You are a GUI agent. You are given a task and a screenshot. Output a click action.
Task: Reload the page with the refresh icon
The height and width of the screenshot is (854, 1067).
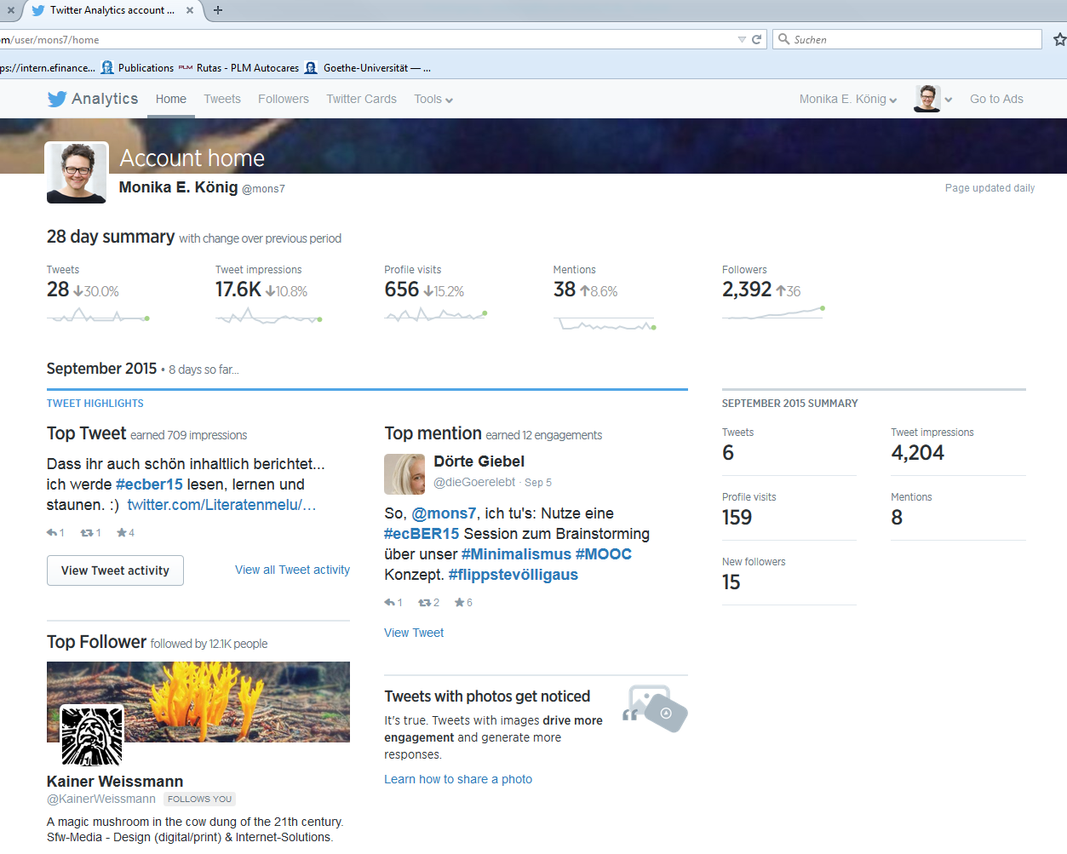[x=756, y=39]
